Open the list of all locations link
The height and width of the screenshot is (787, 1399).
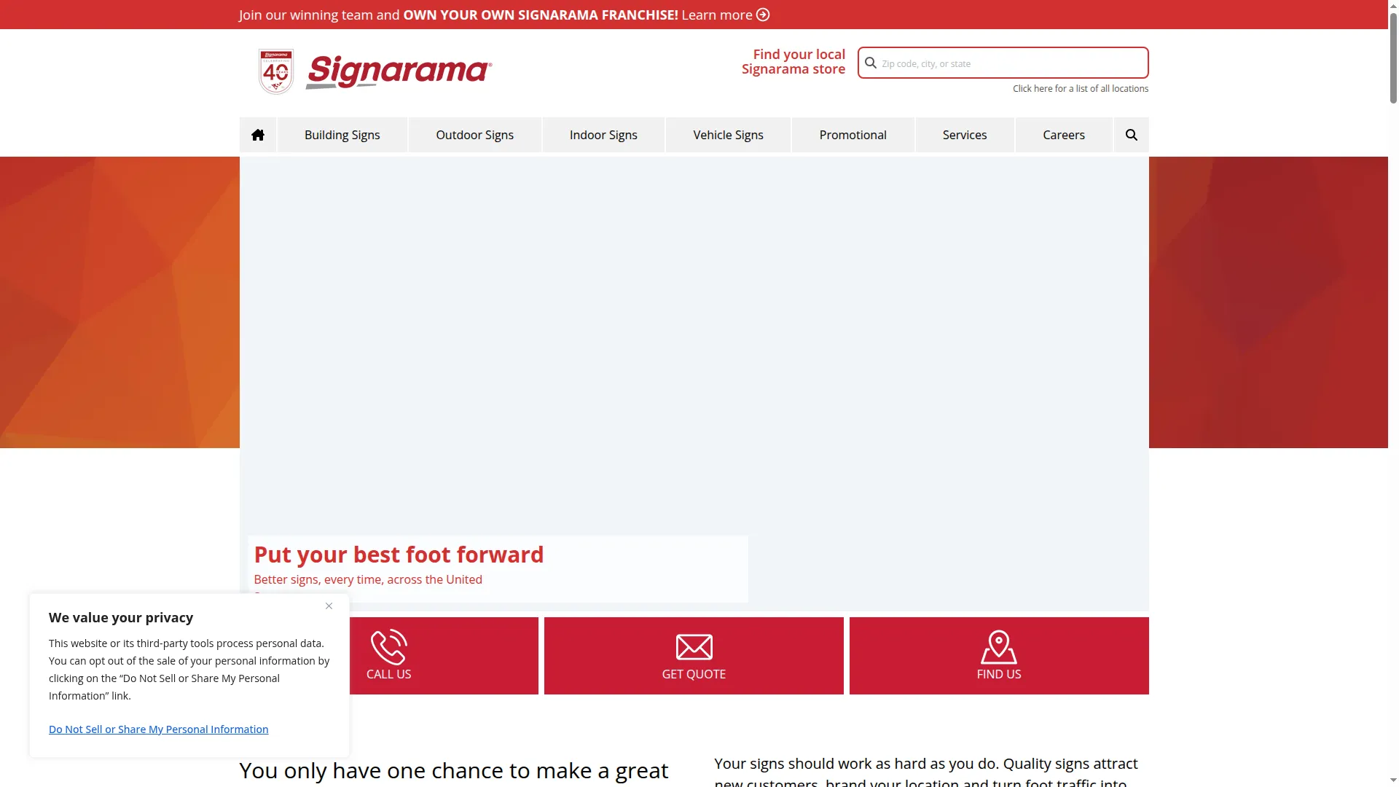click(1081, 89)
